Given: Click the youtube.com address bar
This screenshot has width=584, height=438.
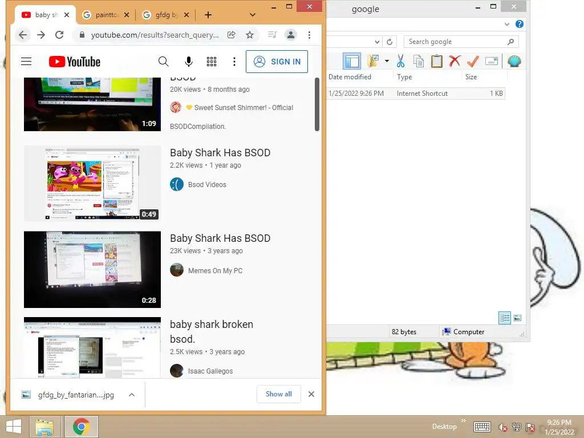Looking at the screenshot, I should coord(155,35).
